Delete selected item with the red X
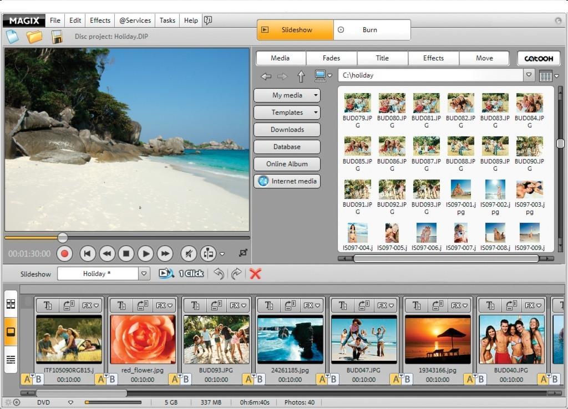This screenshot has width=568, height=409. (255, 273)
